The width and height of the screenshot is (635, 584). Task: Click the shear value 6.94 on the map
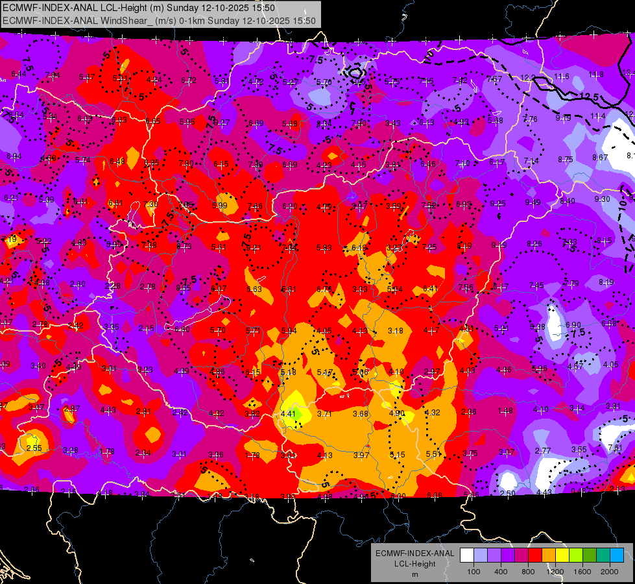(x=14, y=156)
